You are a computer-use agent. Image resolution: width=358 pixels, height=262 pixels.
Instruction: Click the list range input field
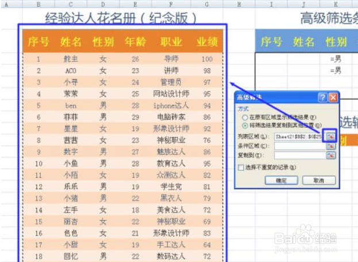tap(298, 136)
